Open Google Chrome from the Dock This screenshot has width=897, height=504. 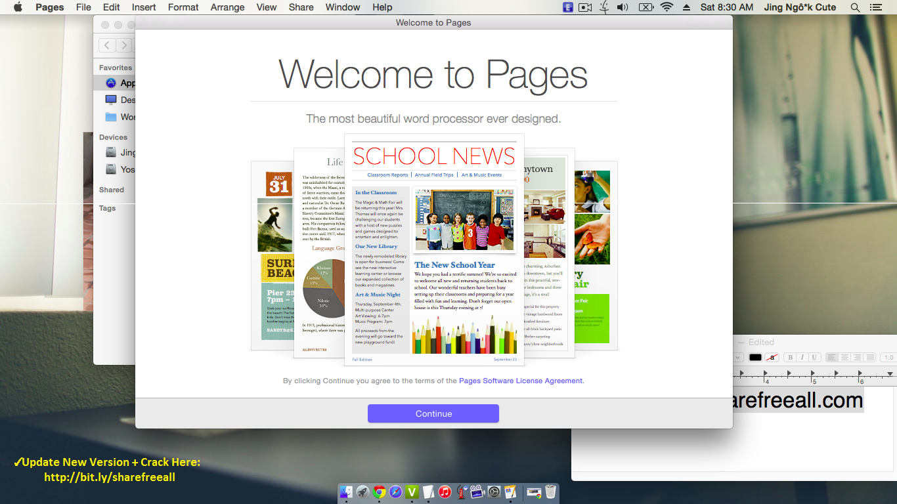tap(379, 492)
